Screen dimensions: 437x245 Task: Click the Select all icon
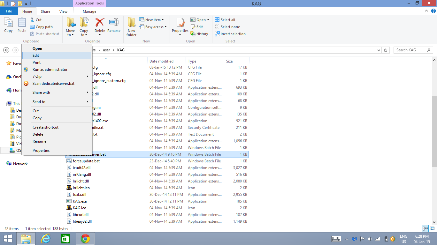[x=217, y=20]
